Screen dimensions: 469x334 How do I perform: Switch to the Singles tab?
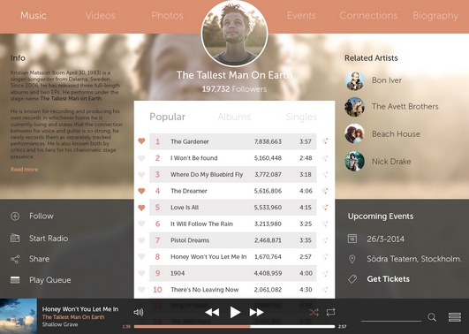(301, 117)
